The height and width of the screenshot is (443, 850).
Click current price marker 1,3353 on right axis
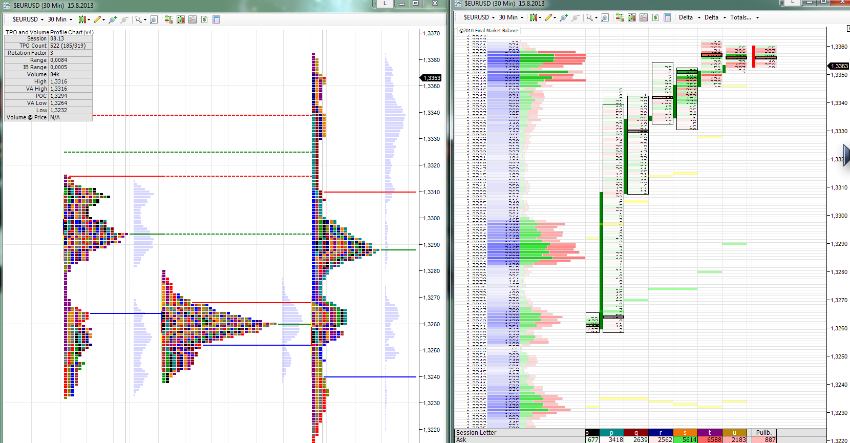click(839, 66)
